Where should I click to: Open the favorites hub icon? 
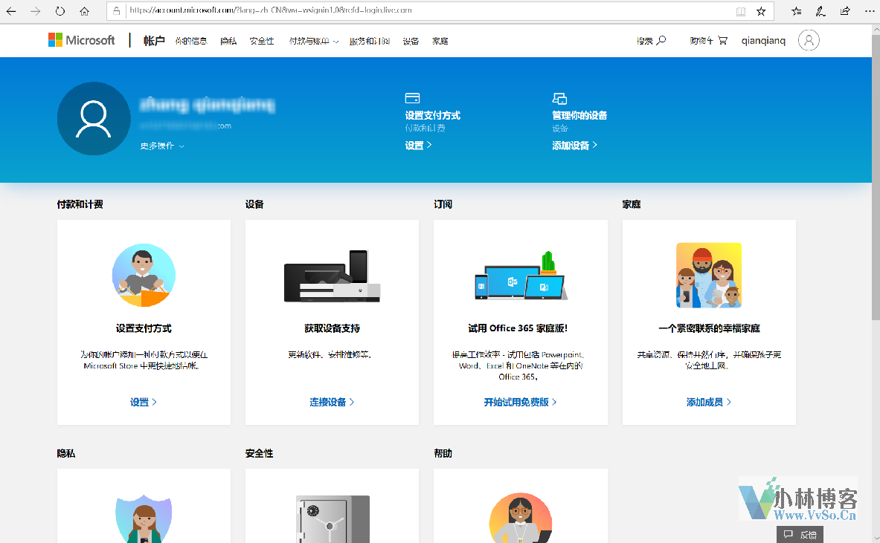click(x=797, y=11)
